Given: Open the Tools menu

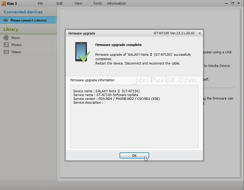Looking at the screenshot, I should (98, 3).
